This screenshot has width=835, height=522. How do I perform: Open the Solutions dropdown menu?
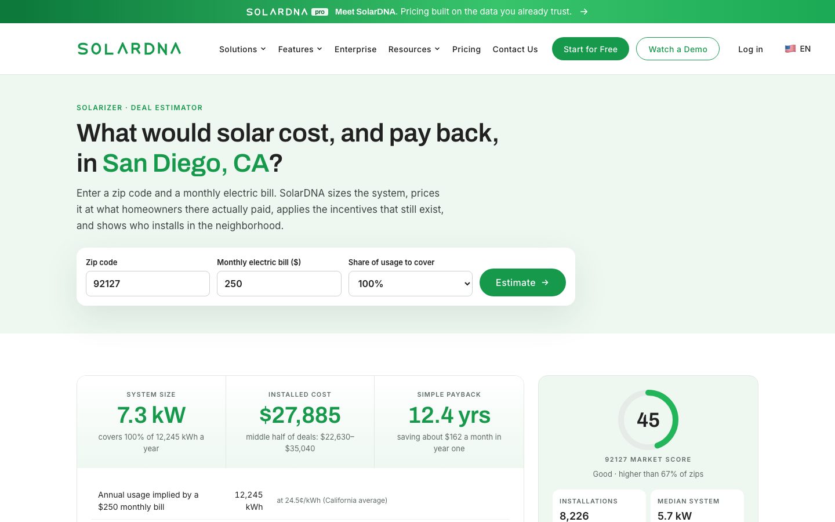click(x=242, y=49)
